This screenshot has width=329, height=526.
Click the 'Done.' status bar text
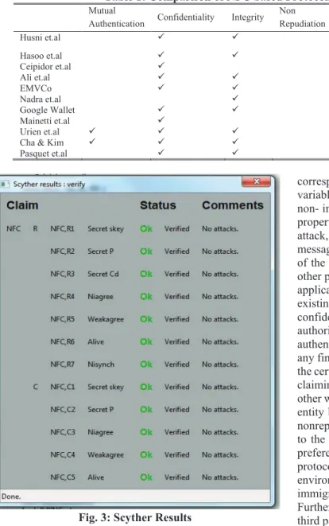click(x=10, y=497)
